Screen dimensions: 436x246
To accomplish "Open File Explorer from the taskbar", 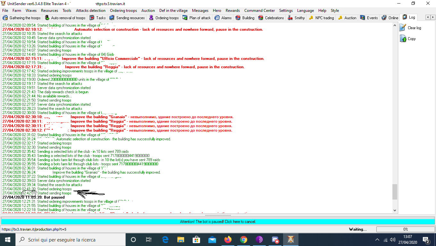I will tap(181, 240).
